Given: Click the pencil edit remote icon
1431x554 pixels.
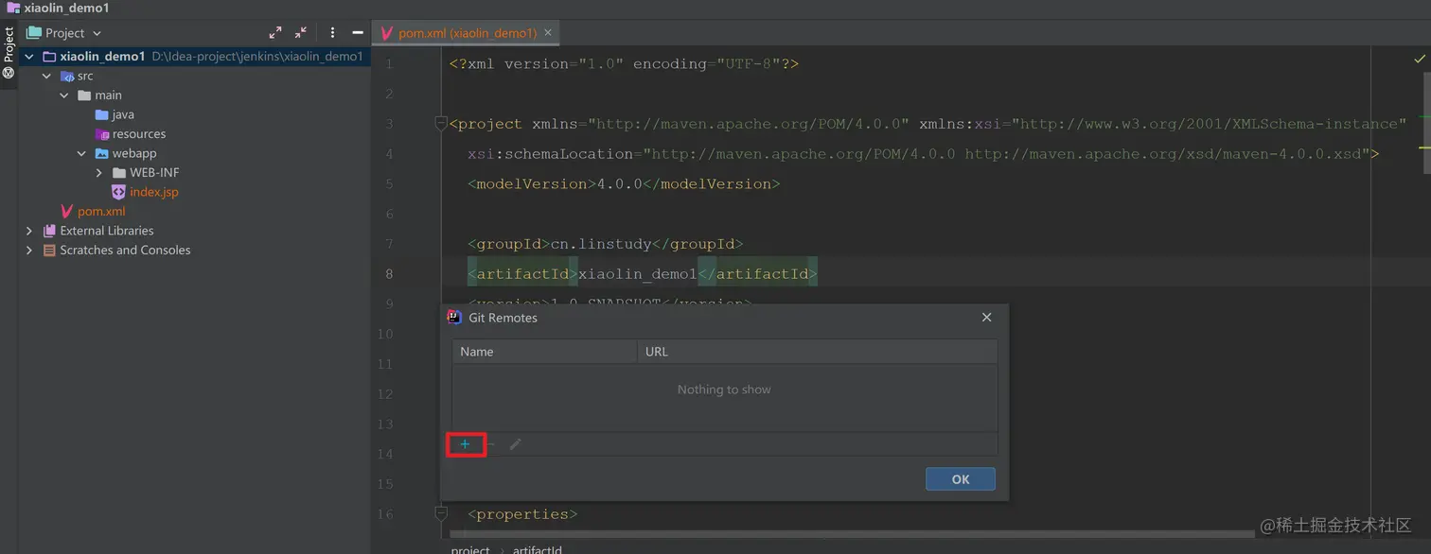Looking at the screenshot, I should click(515, 444).
